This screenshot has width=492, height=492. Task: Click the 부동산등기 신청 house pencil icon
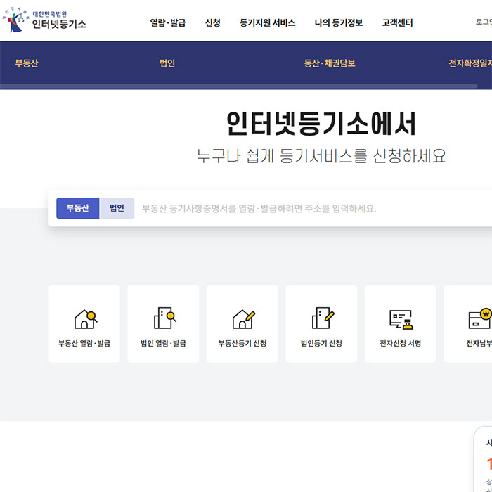click(x=243, y=319)
